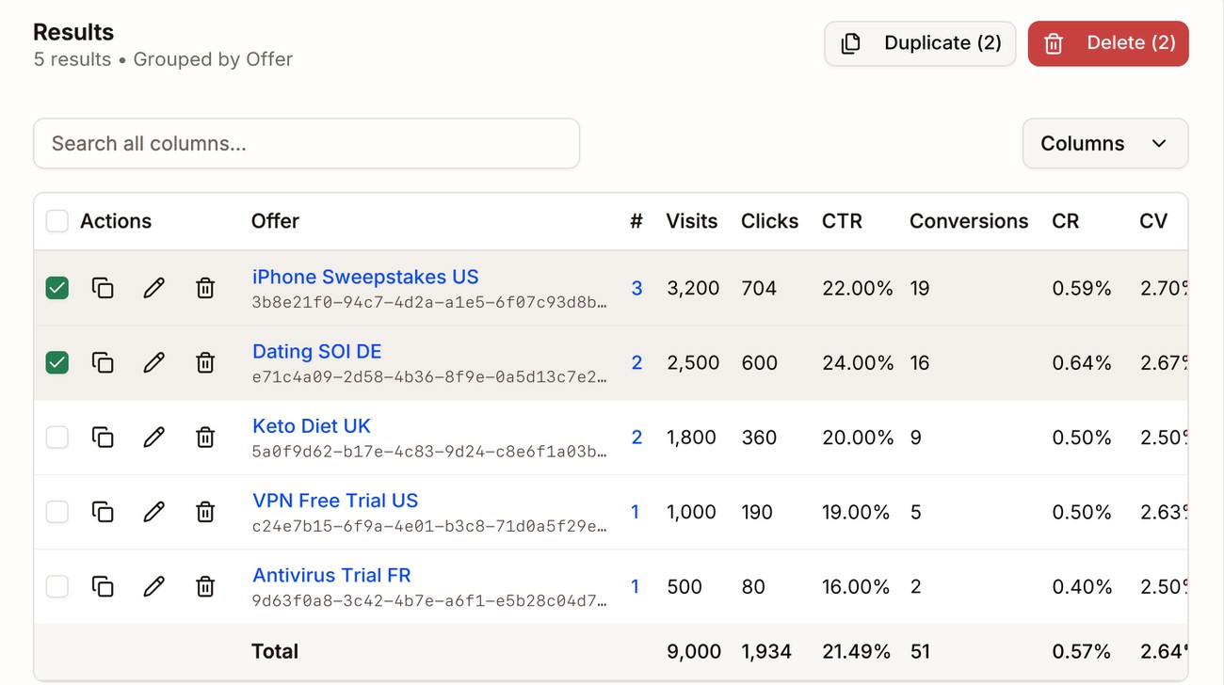Delete the Dating SOI DE row
1224x685 pixels.
[205, 362]
